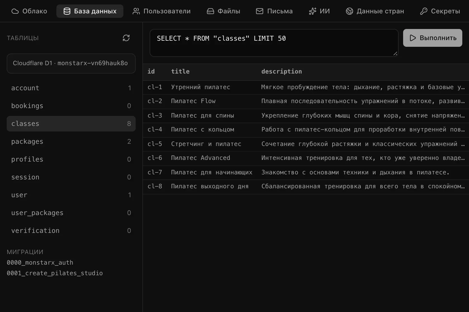Open the profiles table
The width and height of the screenshot is (469, 312).
[71, 159]
